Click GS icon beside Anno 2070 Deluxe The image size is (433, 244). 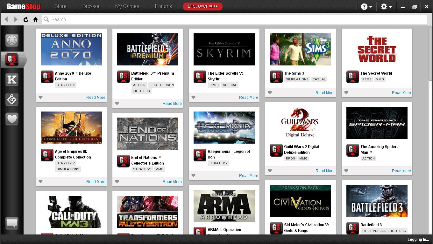pos(47,77)
